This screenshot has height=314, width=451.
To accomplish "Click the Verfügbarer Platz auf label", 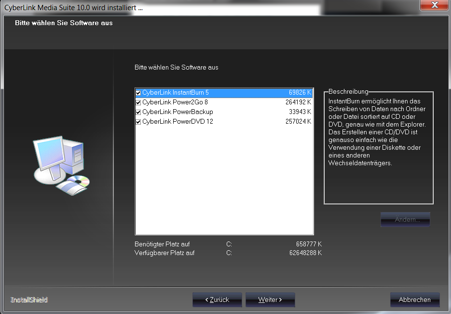I will coord(164,253).
